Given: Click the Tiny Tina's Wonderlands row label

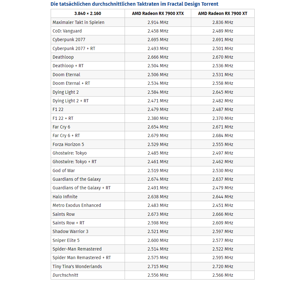Looking at the screenshot, I should [77, 267].
